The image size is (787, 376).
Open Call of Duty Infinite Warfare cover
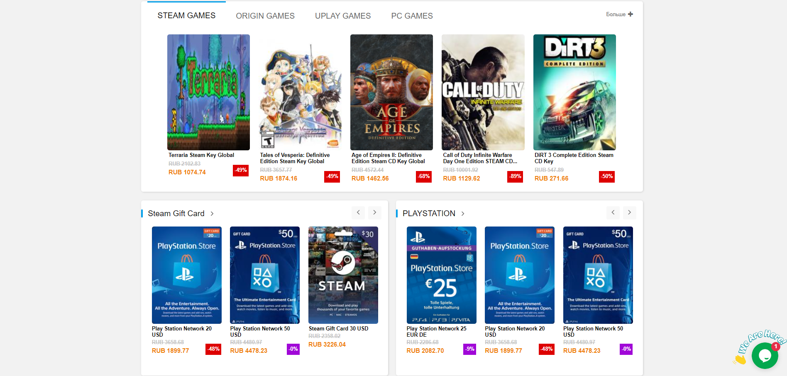point(483,92)
